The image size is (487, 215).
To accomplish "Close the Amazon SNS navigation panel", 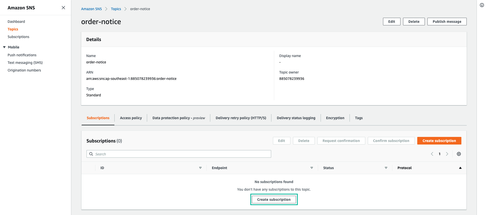I will (63, 8).
